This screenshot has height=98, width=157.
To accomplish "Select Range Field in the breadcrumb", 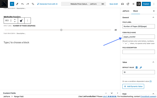I will (19, 96).
